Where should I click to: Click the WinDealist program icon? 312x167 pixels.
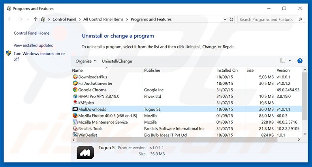(x=75, y=135)
